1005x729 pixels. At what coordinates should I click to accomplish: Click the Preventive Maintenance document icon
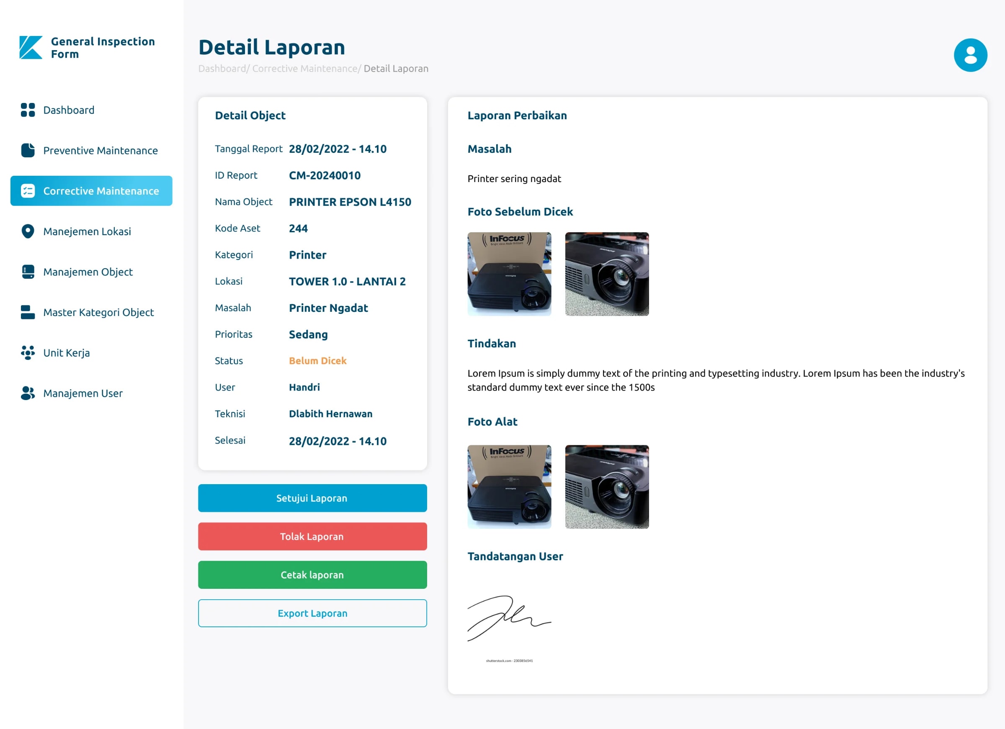(x=28, y=150)
